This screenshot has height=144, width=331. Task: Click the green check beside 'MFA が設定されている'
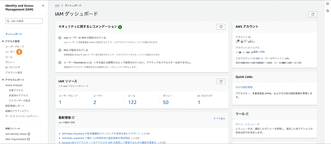60,50
